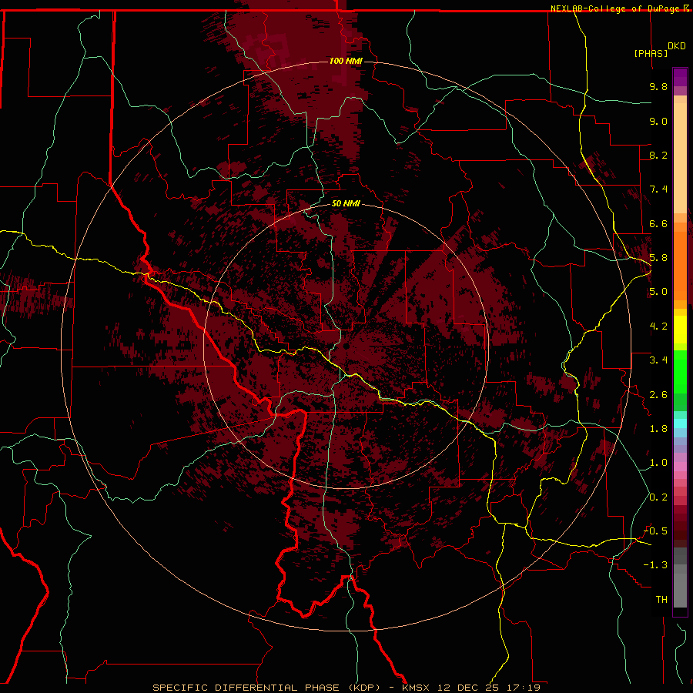Viewport: 693px width, 693px height.
Task: Click the 1.0 scale value
Action: point(658,463)
